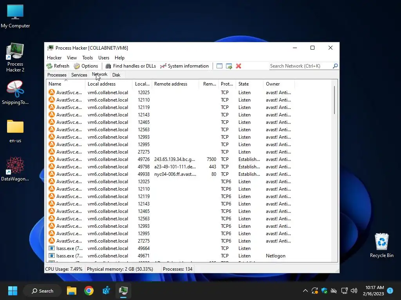Open the notification badge icon
This screenshot has height=300, width=401.
tap(390, 291)
